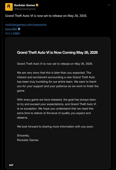Open the Rockstar Games display name

click(24, 5)
